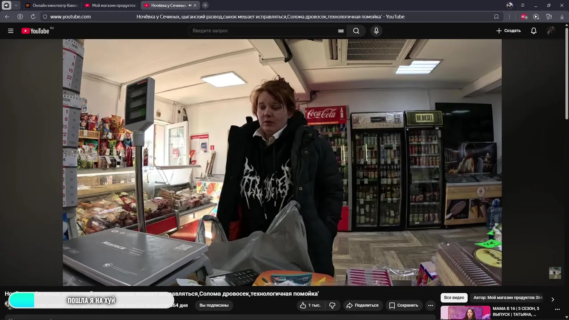The image size is (569, 320).
Task: Click the tab sound speaker icon at far left
Action: pyautogui.click(x=6, y=5)
